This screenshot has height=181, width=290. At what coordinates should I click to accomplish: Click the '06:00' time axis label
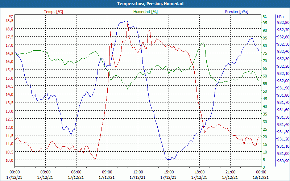coord(76,173)
